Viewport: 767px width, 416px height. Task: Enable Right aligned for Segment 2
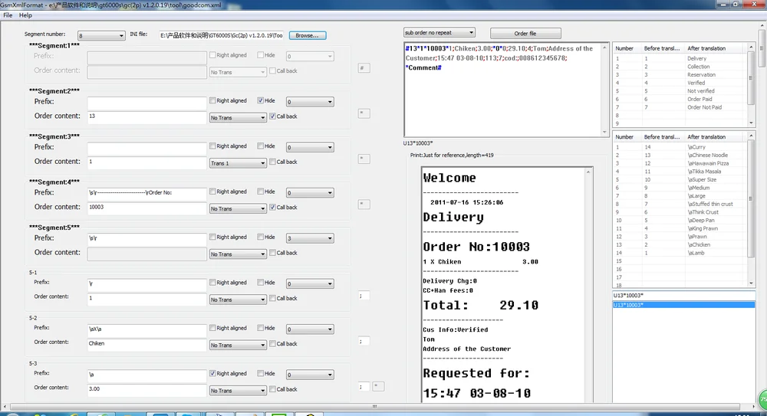(x=212, y=100)
